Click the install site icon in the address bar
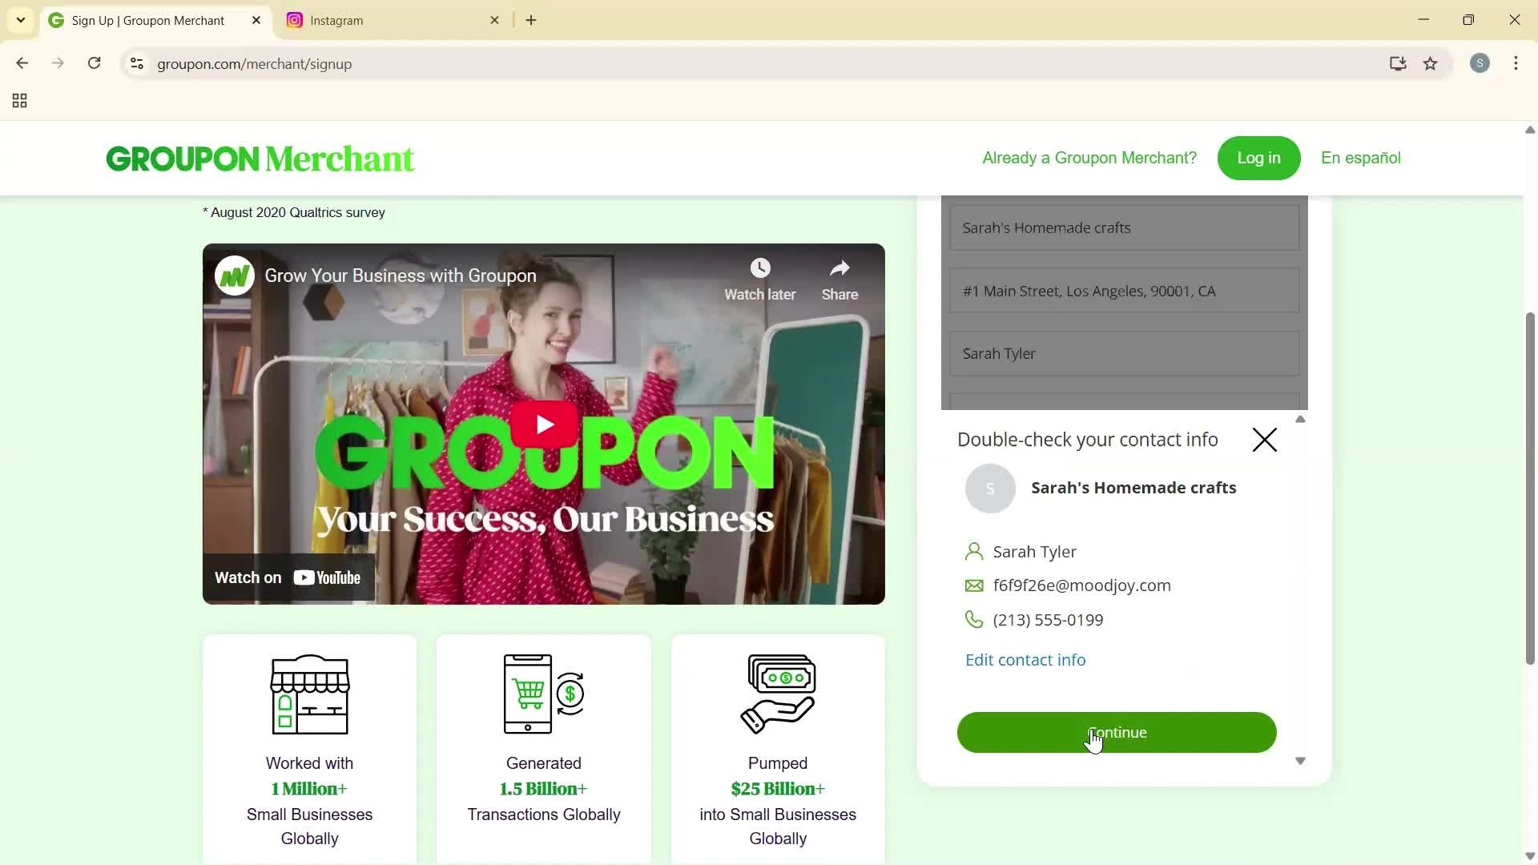1538x865 pixels. (1397, 63)
